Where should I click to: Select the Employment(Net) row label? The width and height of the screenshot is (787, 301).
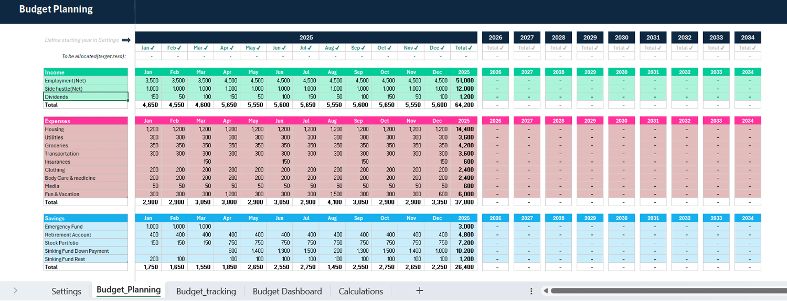[x=86, y=81]
